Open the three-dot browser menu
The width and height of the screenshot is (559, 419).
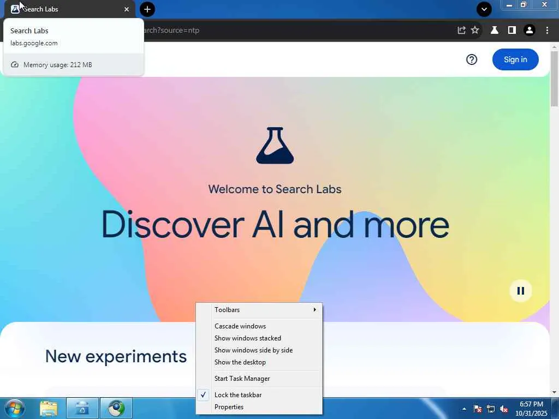547,31
